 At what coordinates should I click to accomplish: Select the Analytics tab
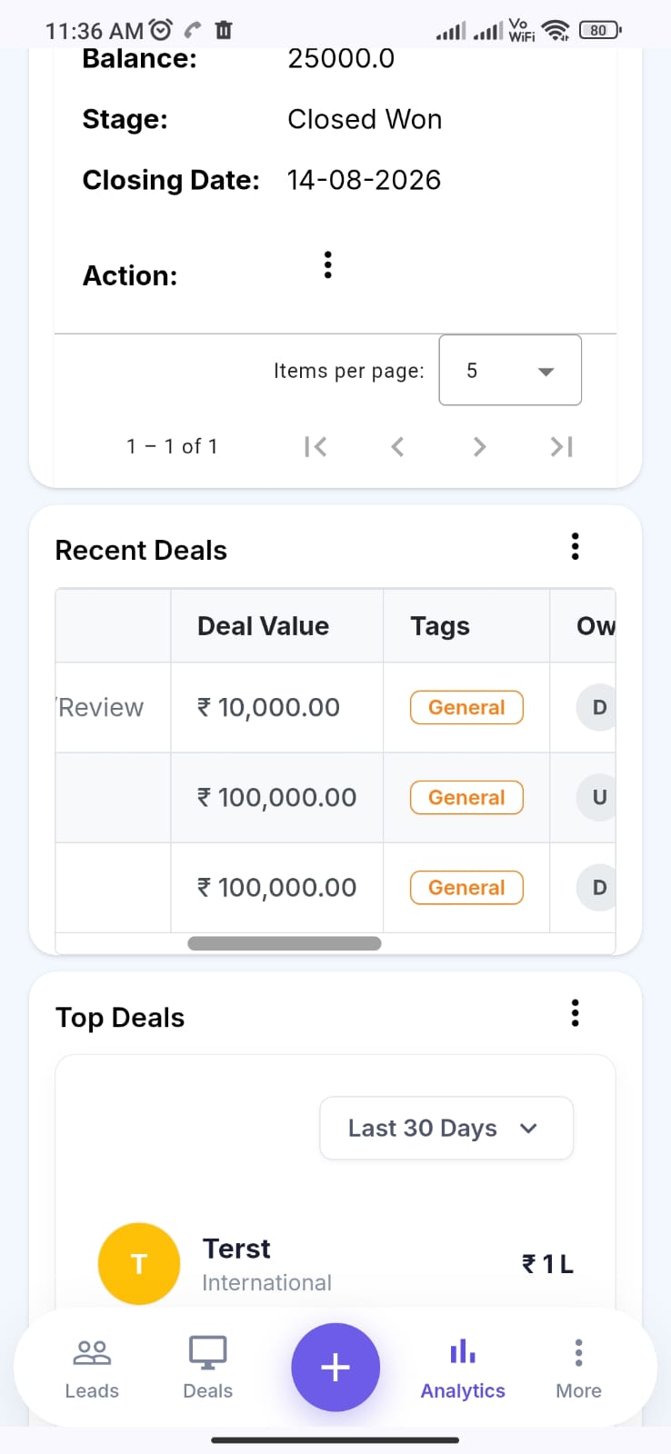tap(463, 1369)
